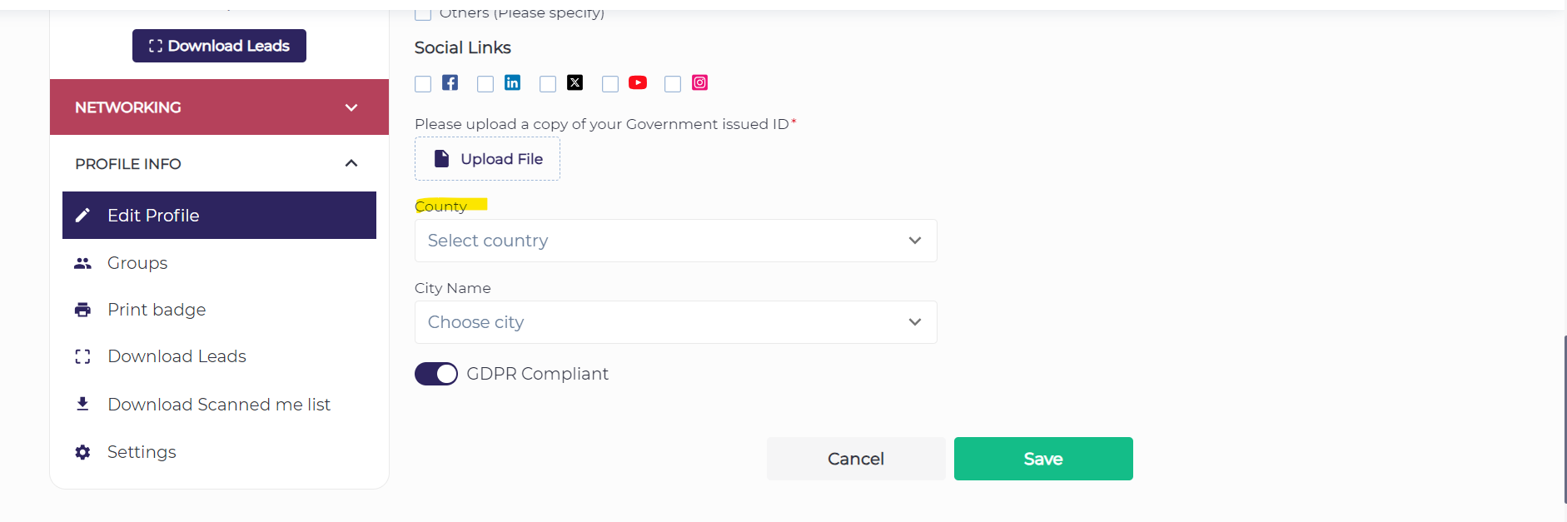Select Edit Profile menu item

pyautogui.click(x=219, y=216)
